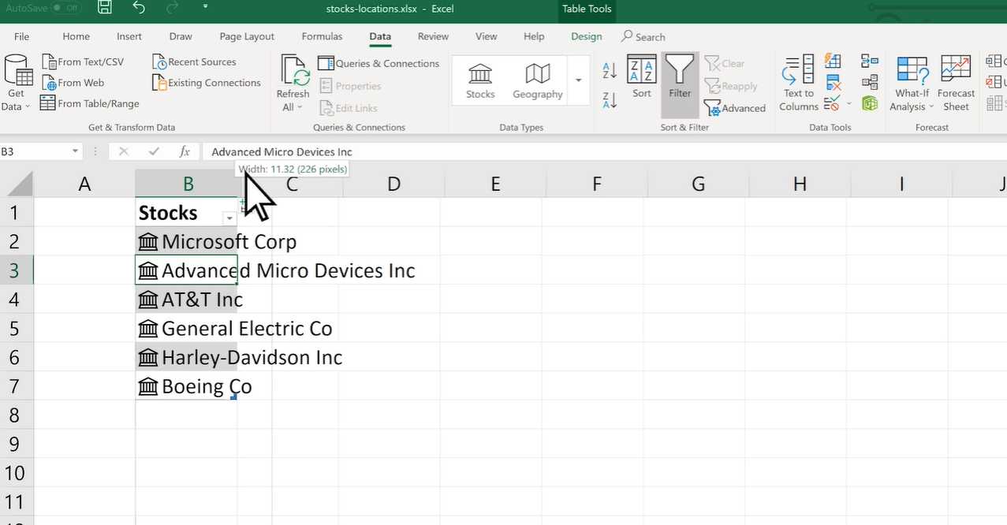Viewport: 1007px width, 525px height.
Task: Click the stock icon beside Microsoft Corp
Action: coord(147,241)
